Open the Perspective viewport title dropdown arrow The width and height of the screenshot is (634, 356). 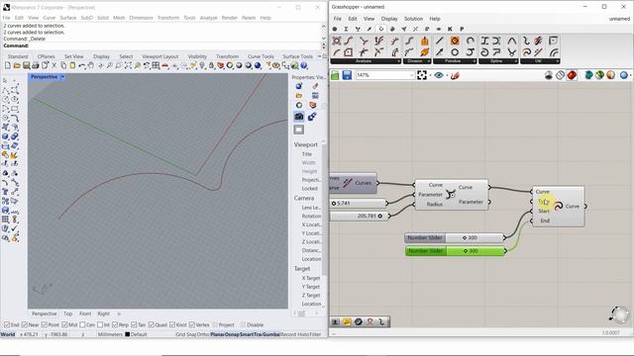62,77
